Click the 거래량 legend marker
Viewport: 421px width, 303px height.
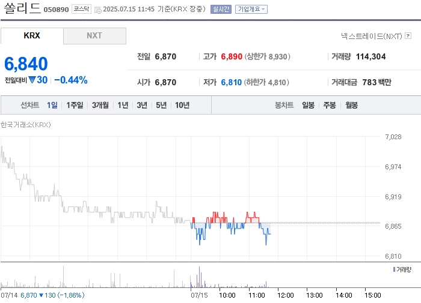coord(394,269)
